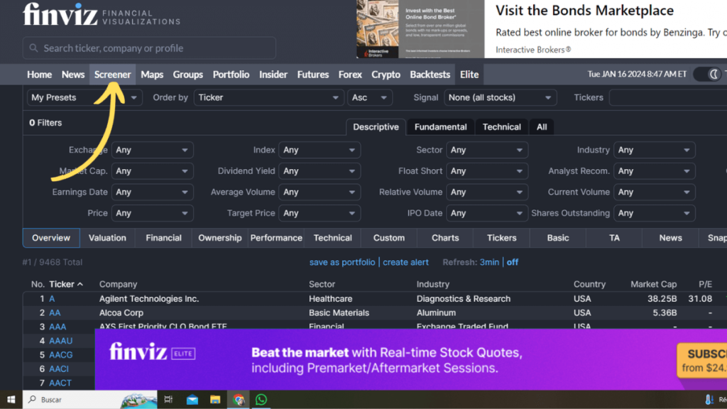Switch to Chrome in taskbar

(x=239, y=399)
